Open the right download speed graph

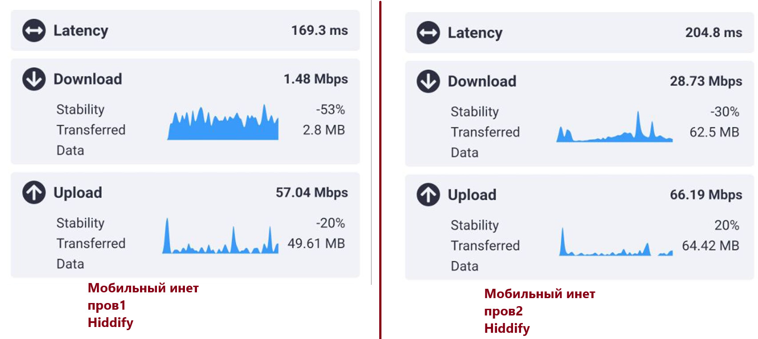(x=614, y=127)
